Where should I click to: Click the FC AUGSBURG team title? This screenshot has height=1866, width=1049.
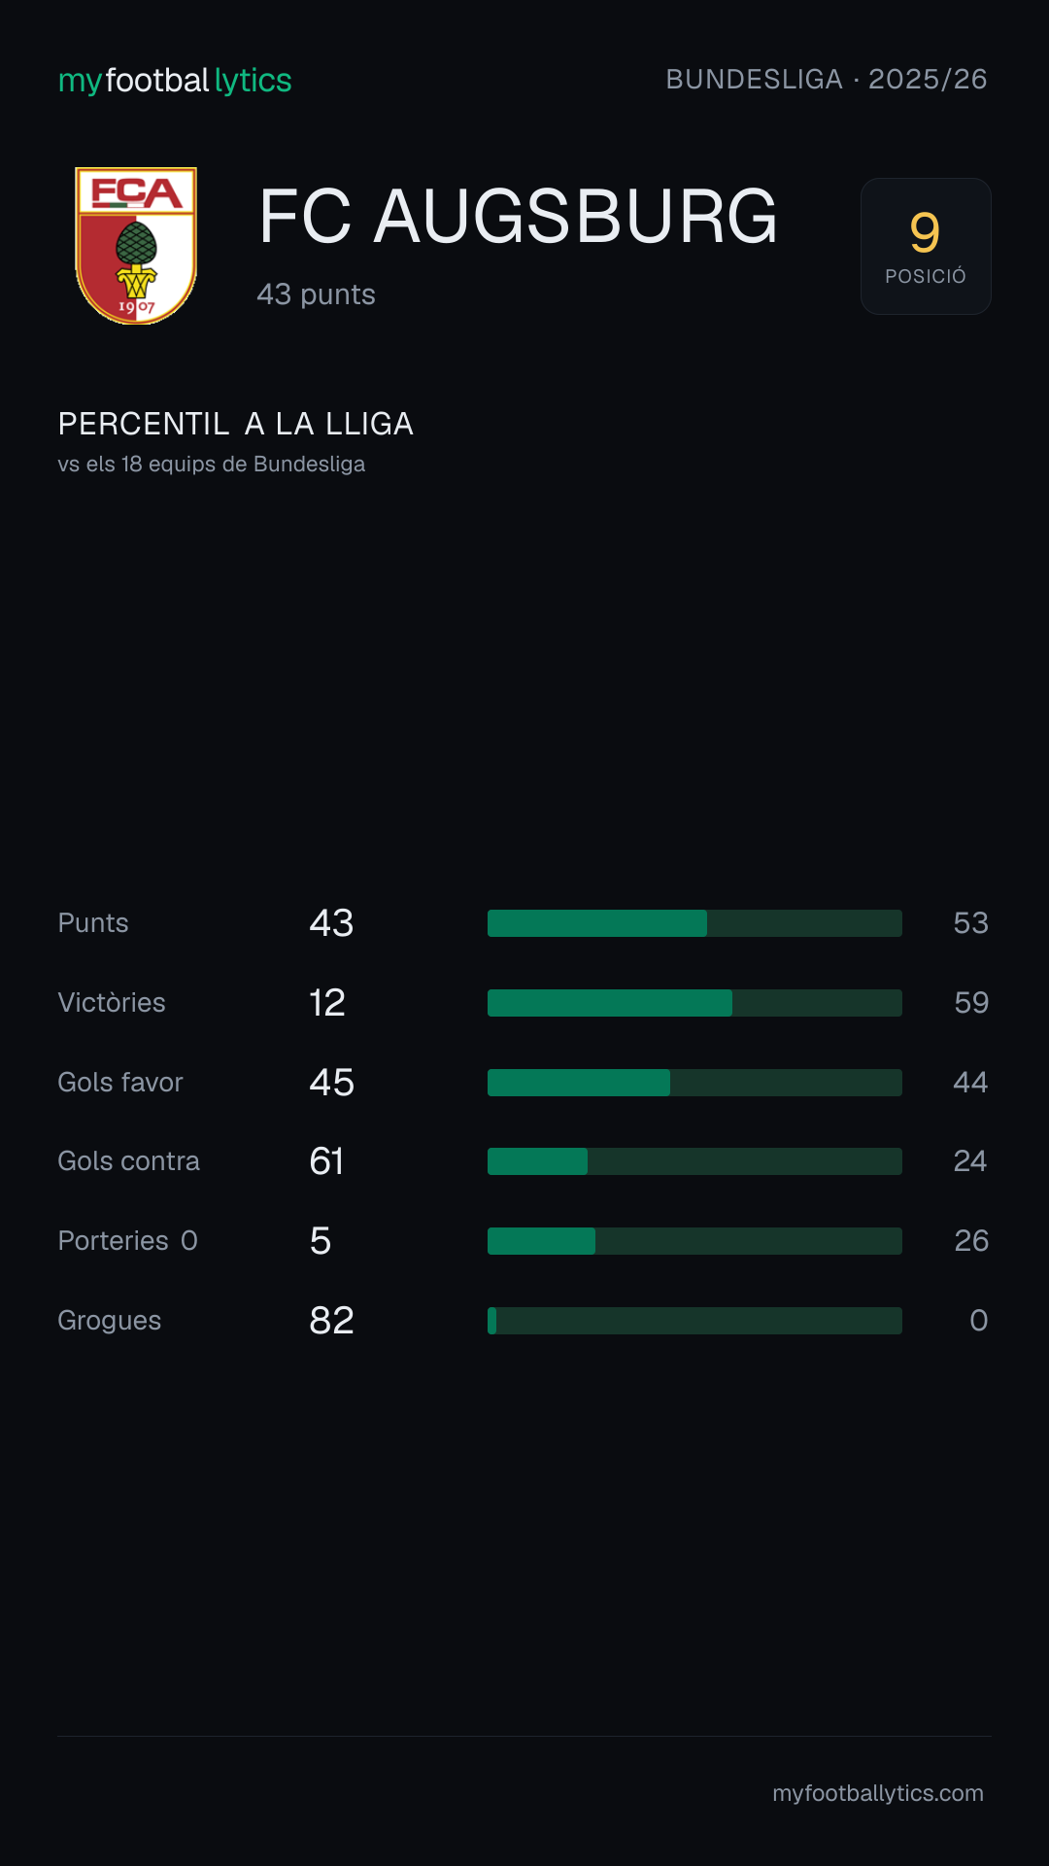click(519, 217)
